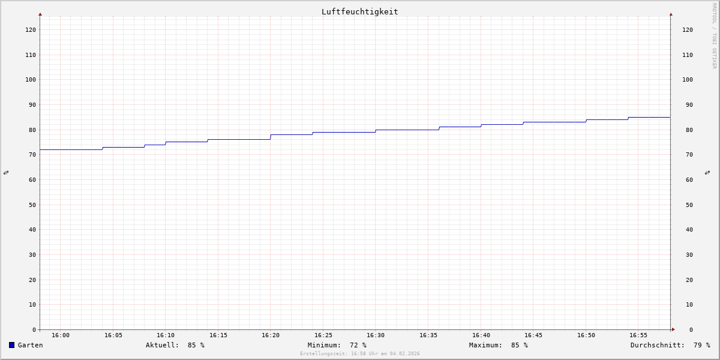Viewport: 720px width, 360px height.
Task: Click the red arrow atop left y-axis
Action: [40, 14]
